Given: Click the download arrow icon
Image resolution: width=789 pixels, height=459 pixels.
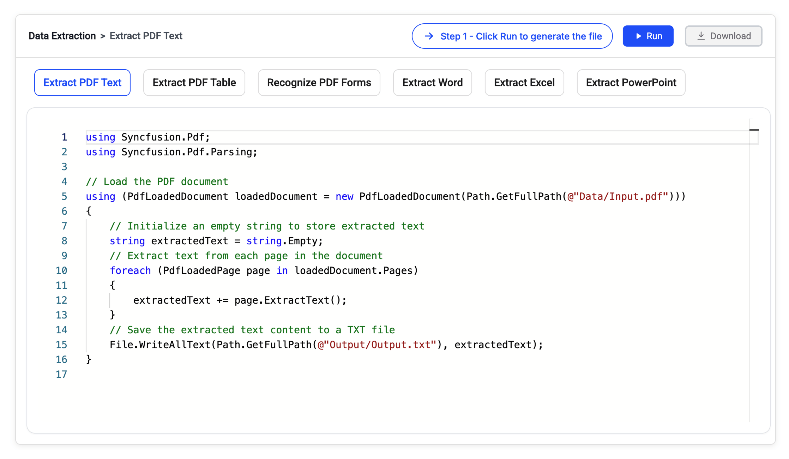Looking at the screenshot, I should click(x=701, y=36).
